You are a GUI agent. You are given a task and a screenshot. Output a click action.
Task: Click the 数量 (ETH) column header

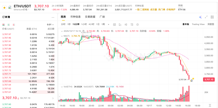(32, 29)
